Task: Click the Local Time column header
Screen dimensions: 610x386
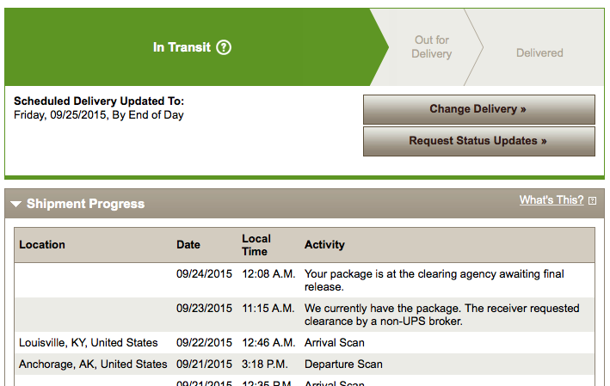Action: pyautogui.click(x=256, y=245)
